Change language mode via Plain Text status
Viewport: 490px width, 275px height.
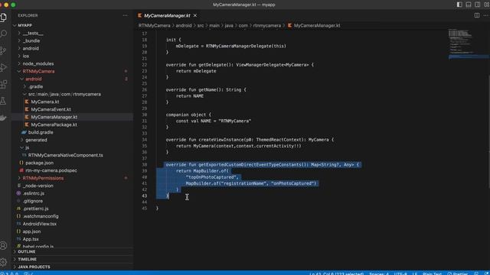[432, 273]
